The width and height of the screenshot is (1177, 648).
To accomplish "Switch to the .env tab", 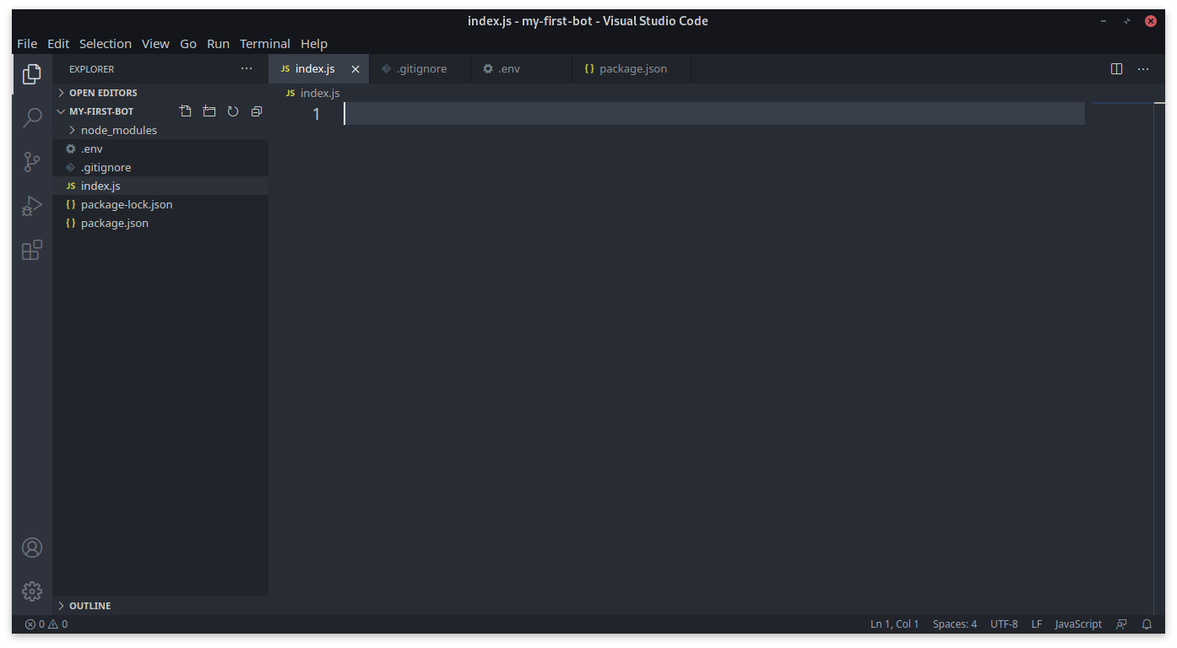I will (x=521, y=69).
